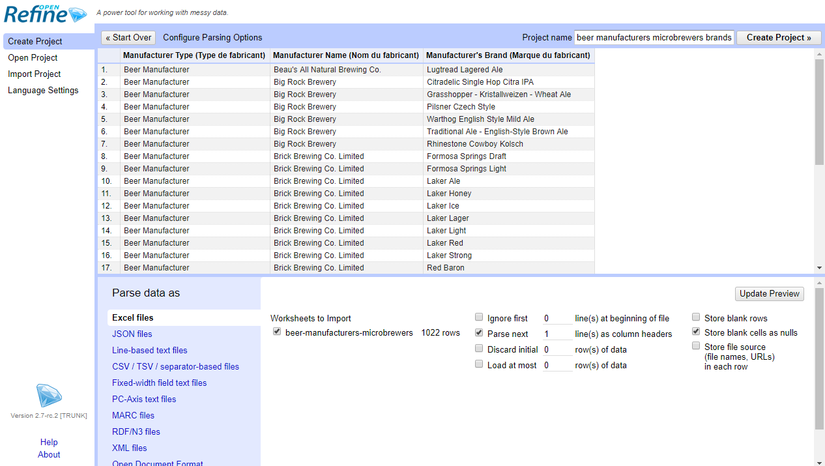Select PC-Axis text files parser
Viewport: 825px width, 466px height.
(x=144, y=399)
